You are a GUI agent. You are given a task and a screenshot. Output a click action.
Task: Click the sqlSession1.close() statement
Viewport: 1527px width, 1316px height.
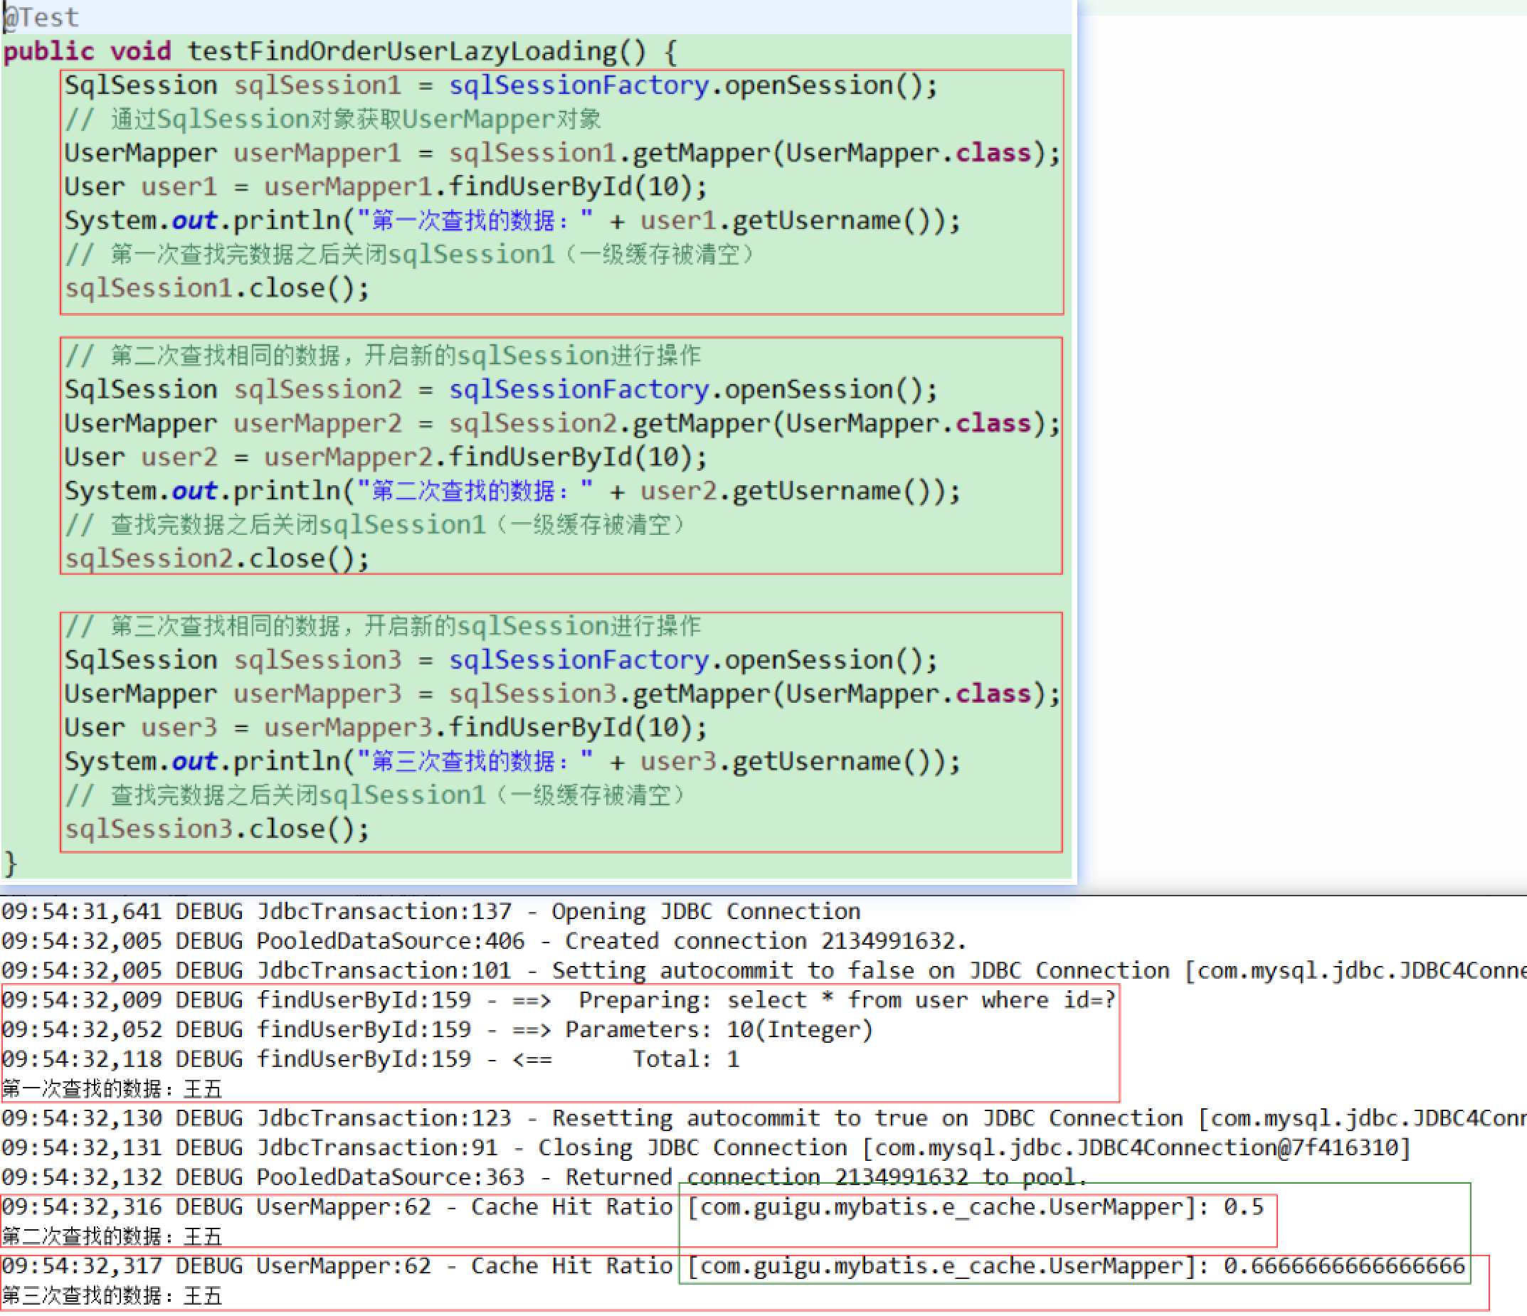(216, 288)
